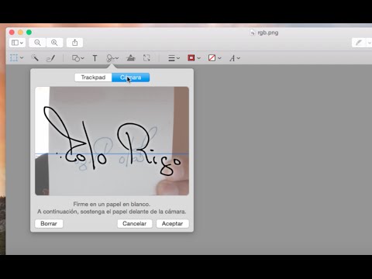Open the Share button in the toolbar
372x279 pixels.
pyautogui.click(x=74, y=43)
